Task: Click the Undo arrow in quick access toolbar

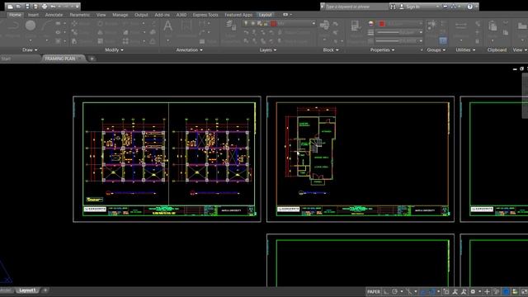Action: (x=53, y=7)
